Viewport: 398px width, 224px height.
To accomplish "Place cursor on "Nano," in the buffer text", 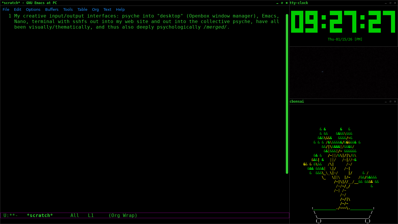I will (22, 22).
